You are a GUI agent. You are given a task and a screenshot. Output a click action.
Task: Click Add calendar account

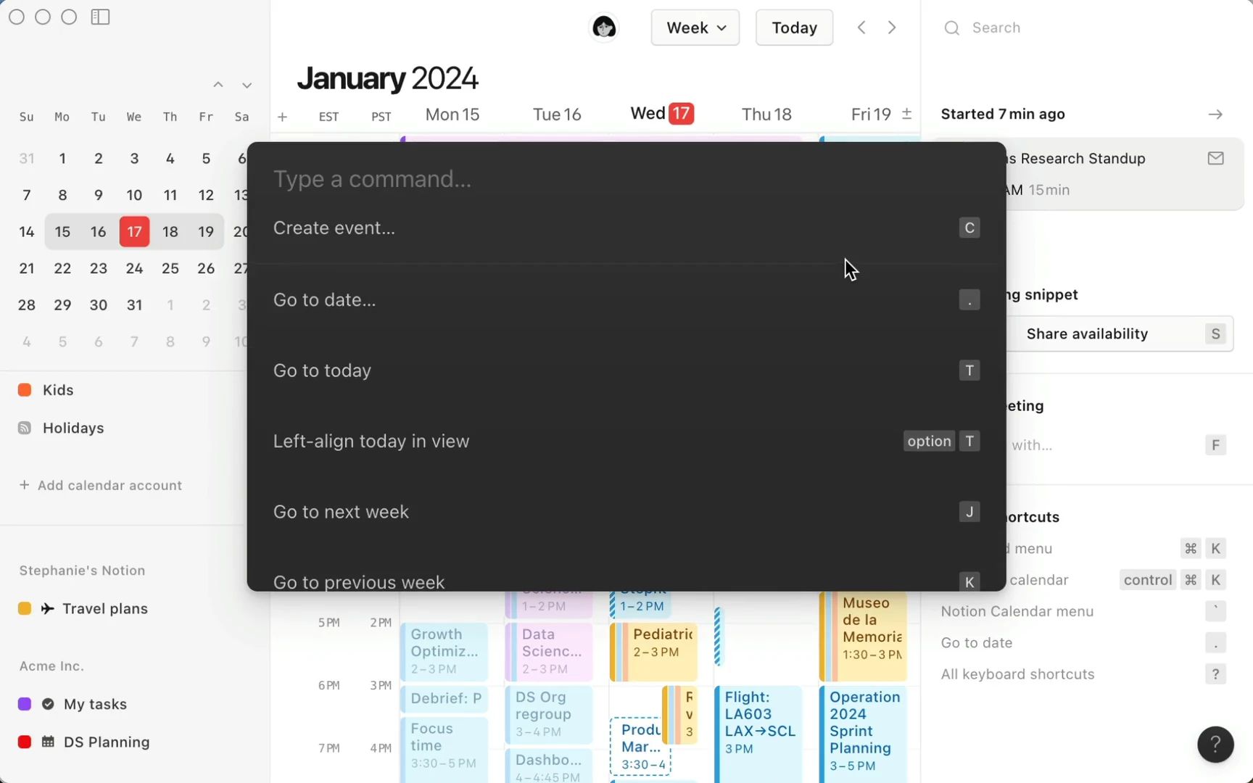[x=101, y=485]
